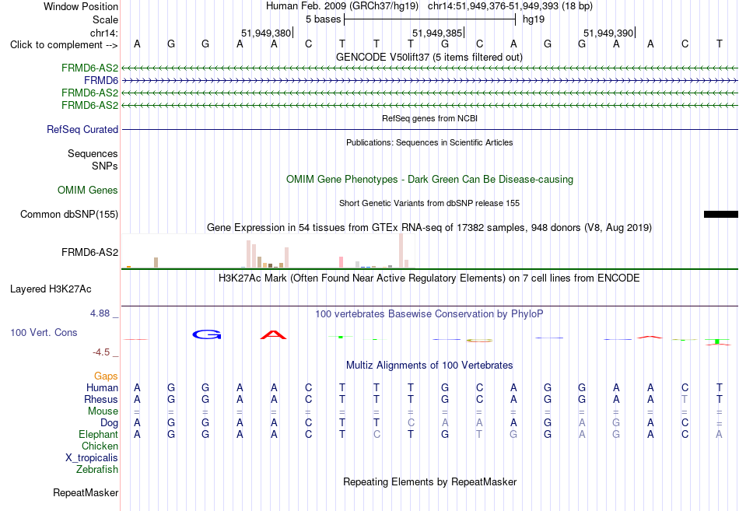Viewport: 739px width, 511px height.
Task: Click the Zebrafish alignment row label
Action: pos(97,470)
